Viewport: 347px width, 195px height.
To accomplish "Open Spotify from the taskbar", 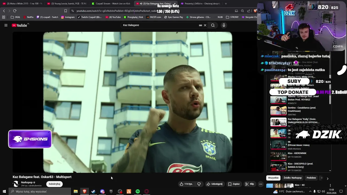I will click(138, 191).
